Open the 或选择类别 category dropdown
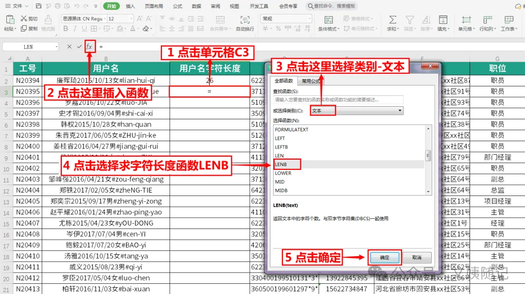 pos(357,111)
